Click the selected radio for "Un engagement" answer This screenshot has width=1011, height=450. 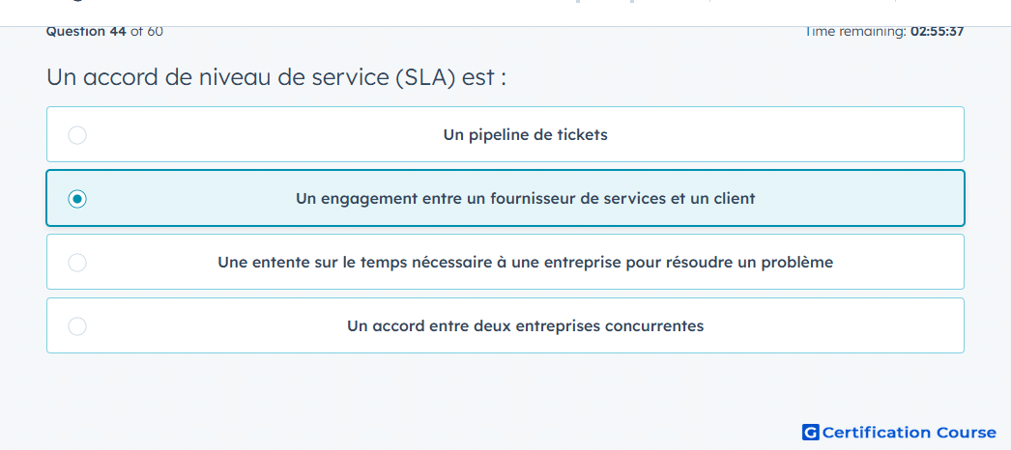point(77,199)
